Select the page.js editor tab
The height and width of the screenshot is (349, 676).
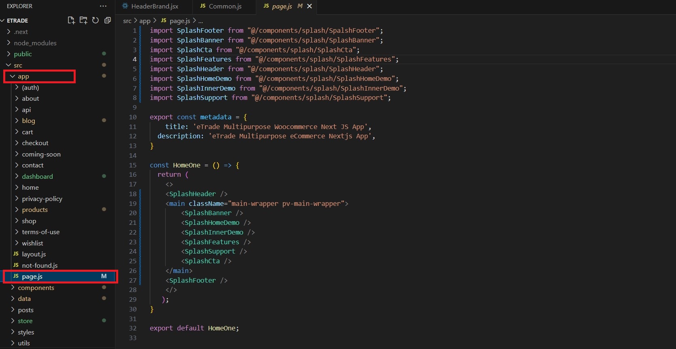(282, 6)
